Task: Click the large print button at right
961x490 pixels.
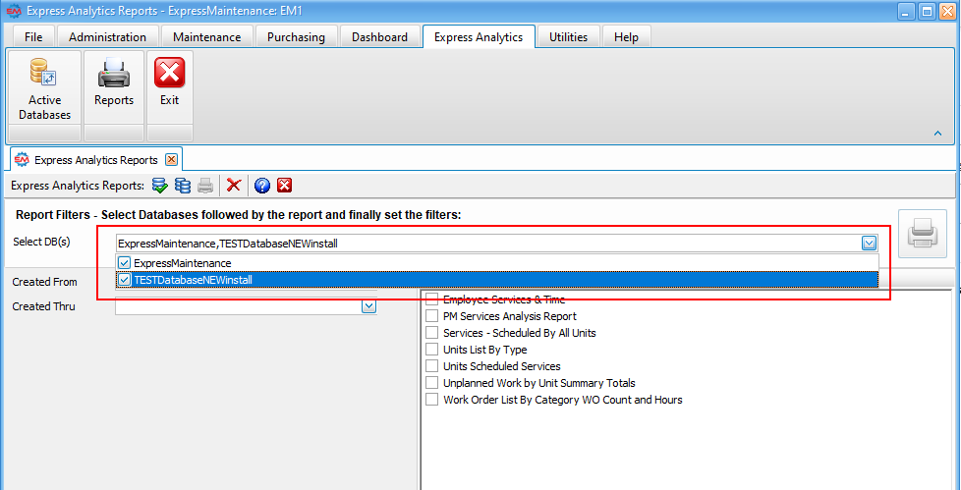Action: pyautogui.click(x=923, y=234)
